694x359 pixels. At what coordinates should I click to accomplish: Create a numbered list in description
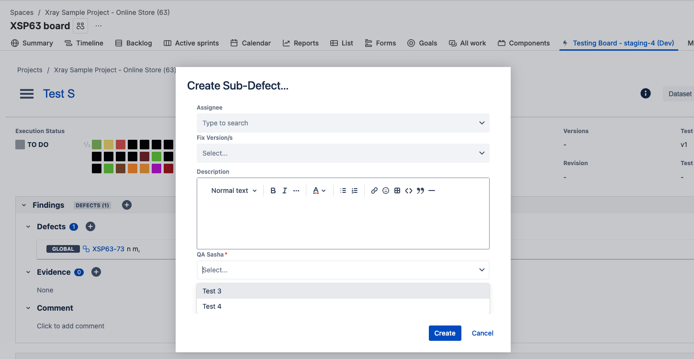pos(355,191)
